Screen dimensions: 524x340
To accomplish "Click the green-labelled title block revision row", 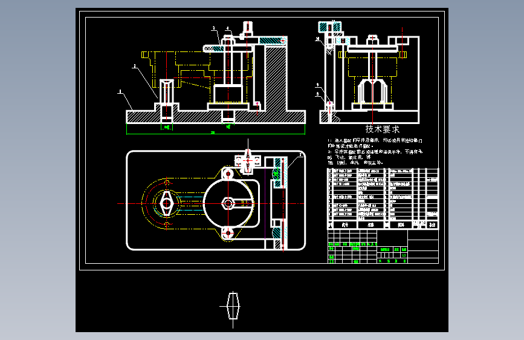I will [x=352, y=244].
